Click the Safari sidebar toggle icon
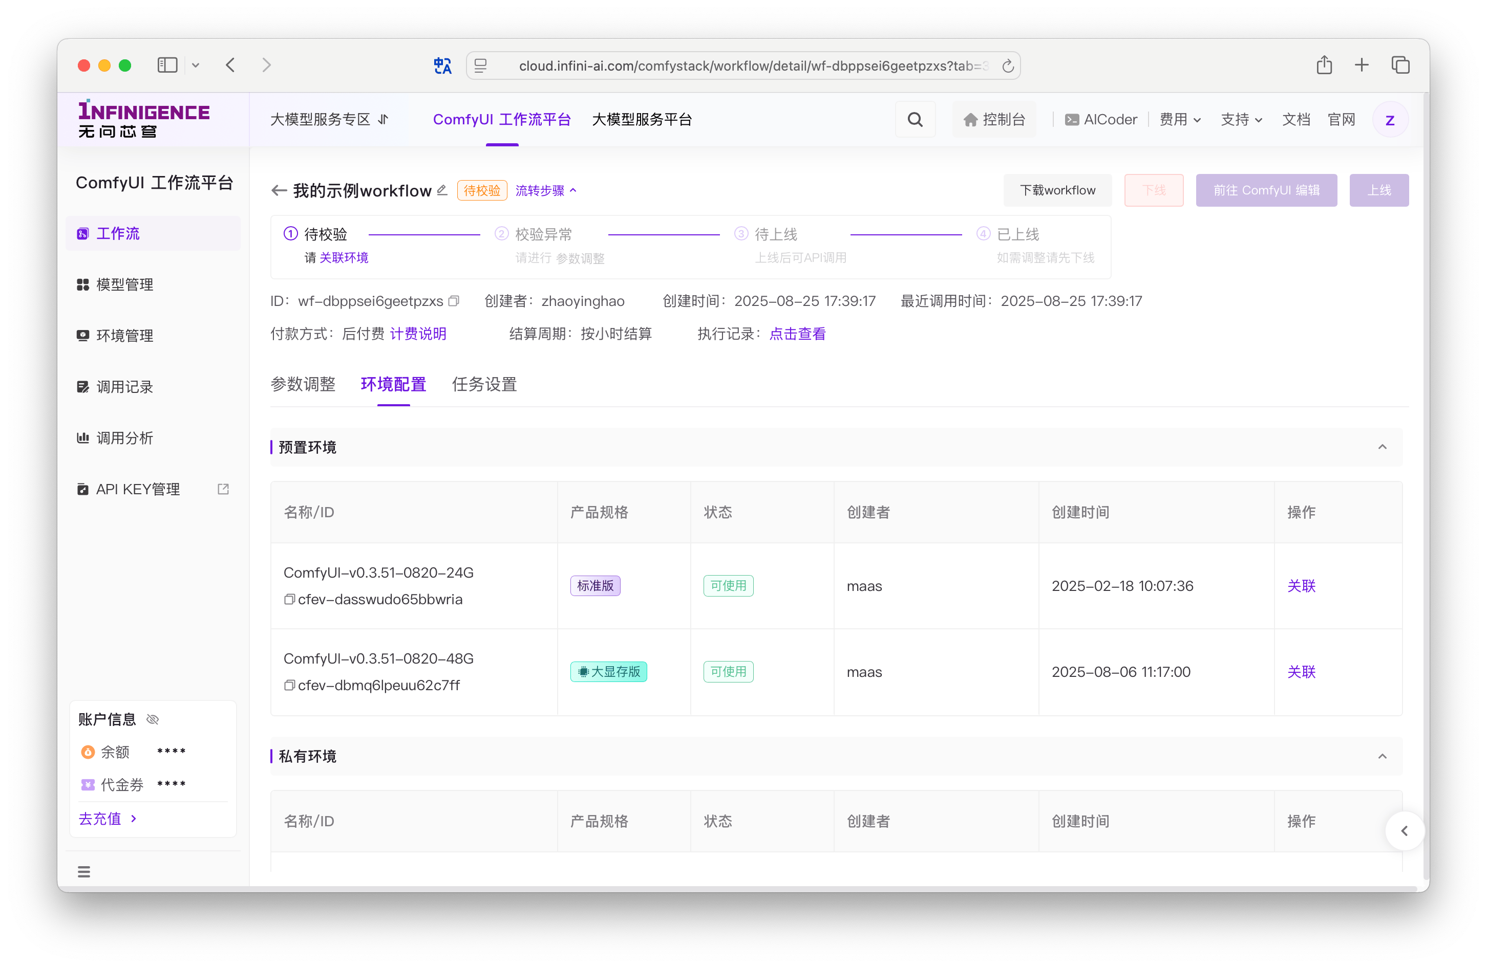This screenshot has height=968, width=1487. [x=167, y=65]
